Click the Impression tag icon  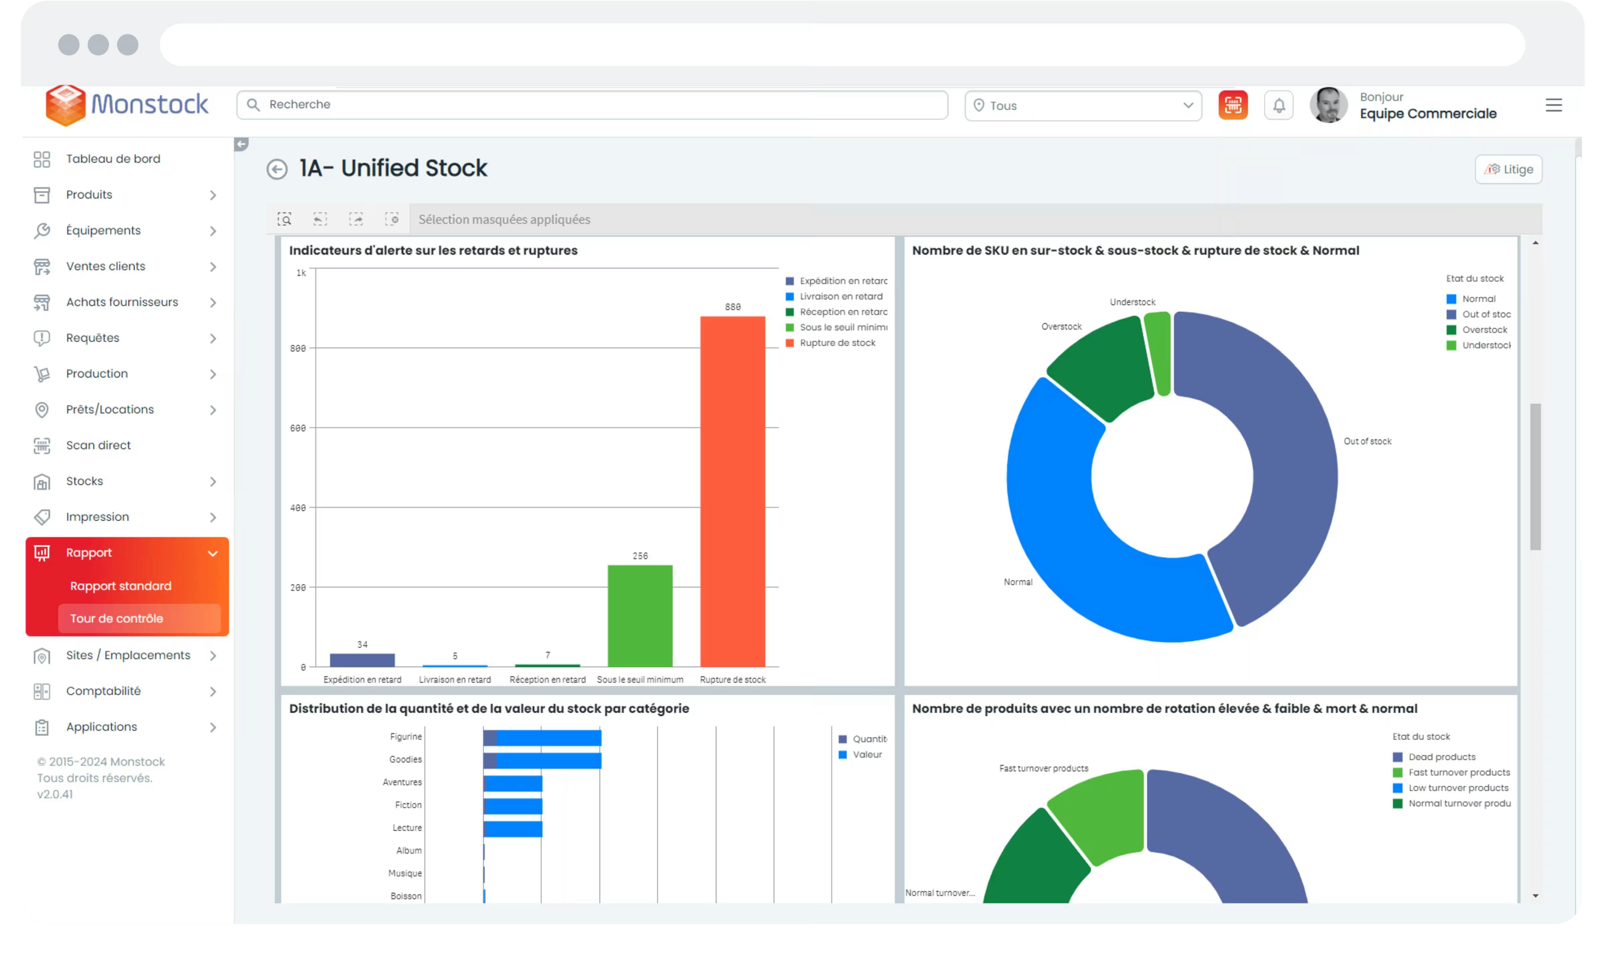tap(42, 517)
